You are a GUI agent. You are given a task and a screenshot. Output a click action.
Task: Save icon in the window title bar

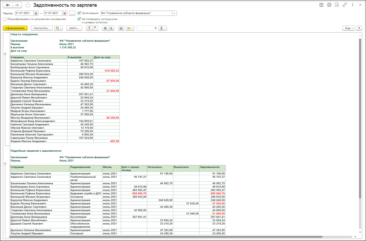tap(321, 5)
